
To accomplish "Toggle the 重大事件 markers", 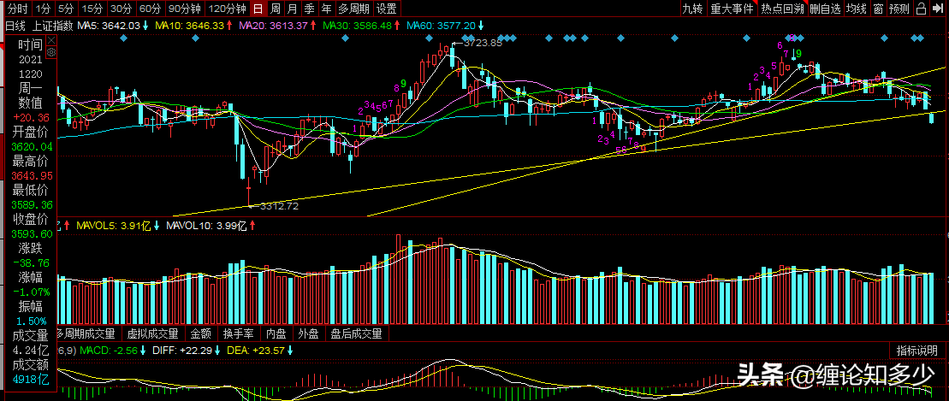I will pos(732,9).
